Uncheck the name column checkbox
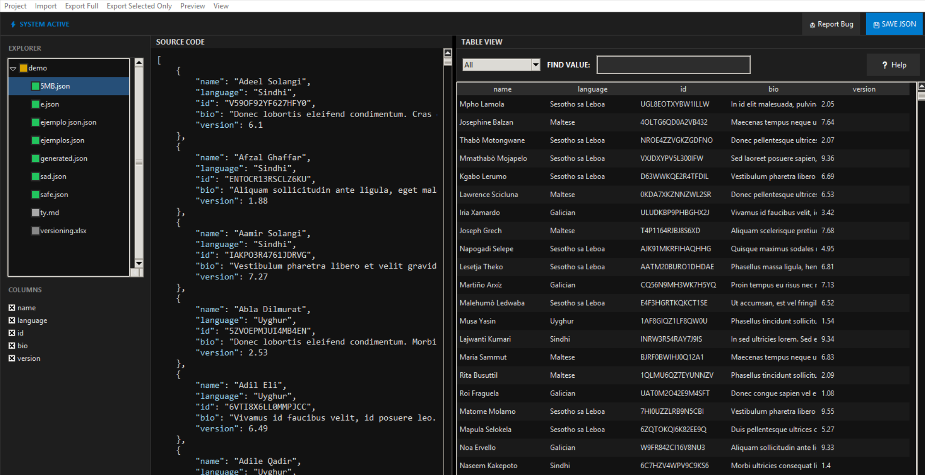The height and width of the screenshot is (475, 925). (x=12, y=307)
